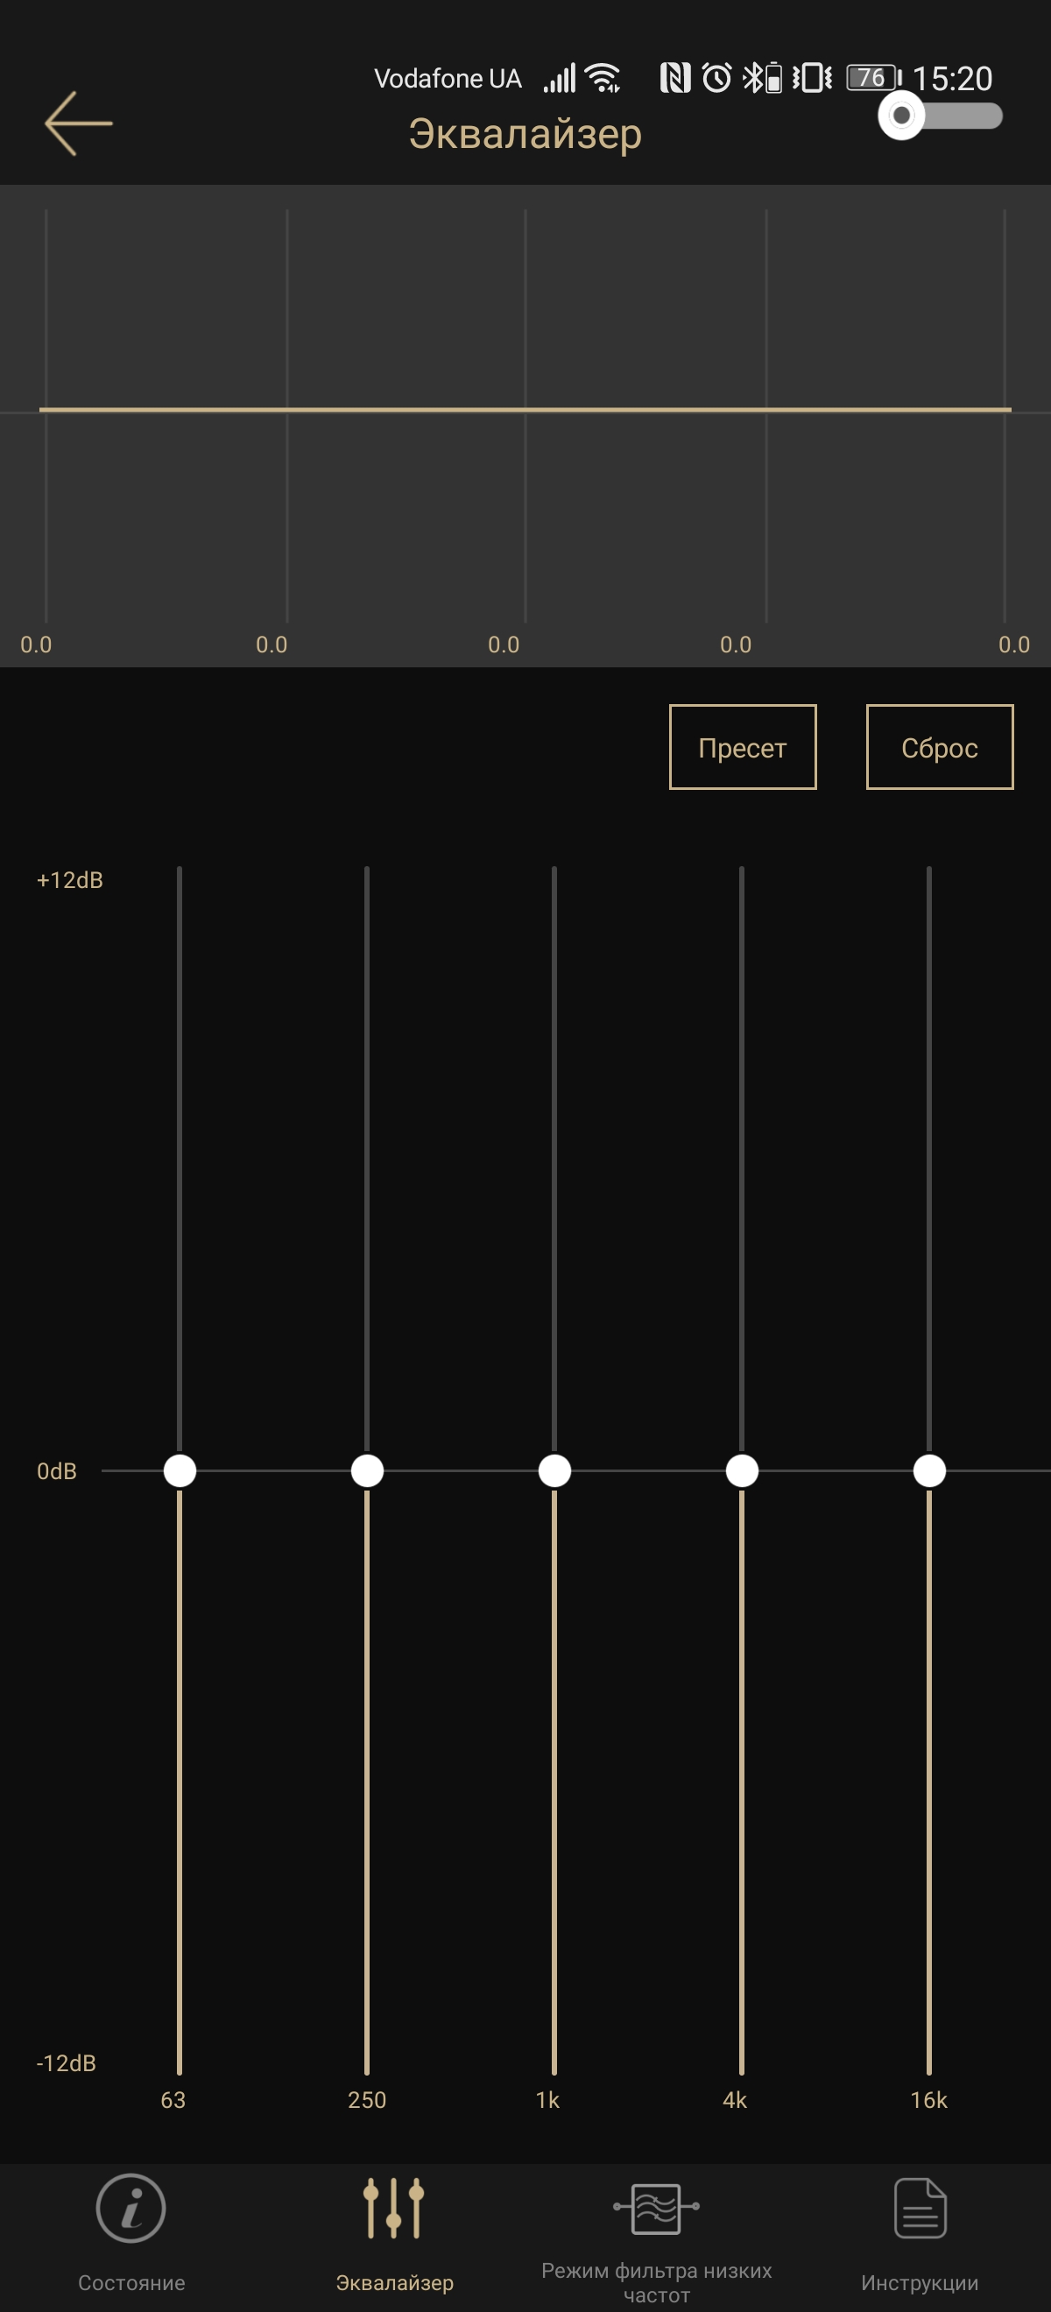
Task: Open the Пресет preset list
Action: [742, 747]
